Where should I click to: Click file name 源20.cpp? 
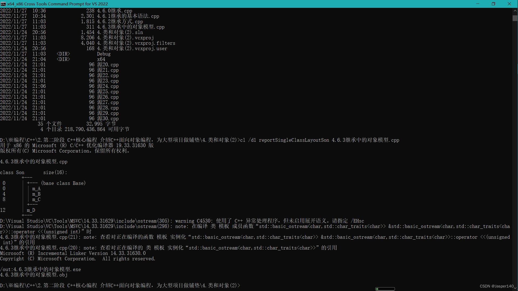click(x=108, y=65)
